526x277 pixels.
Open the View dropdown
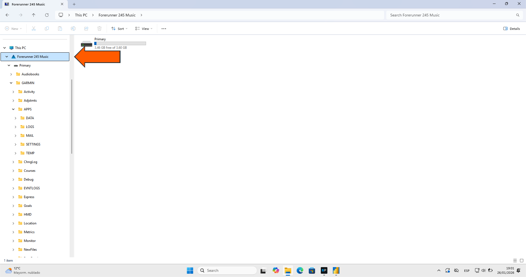[x=144, y=28]
